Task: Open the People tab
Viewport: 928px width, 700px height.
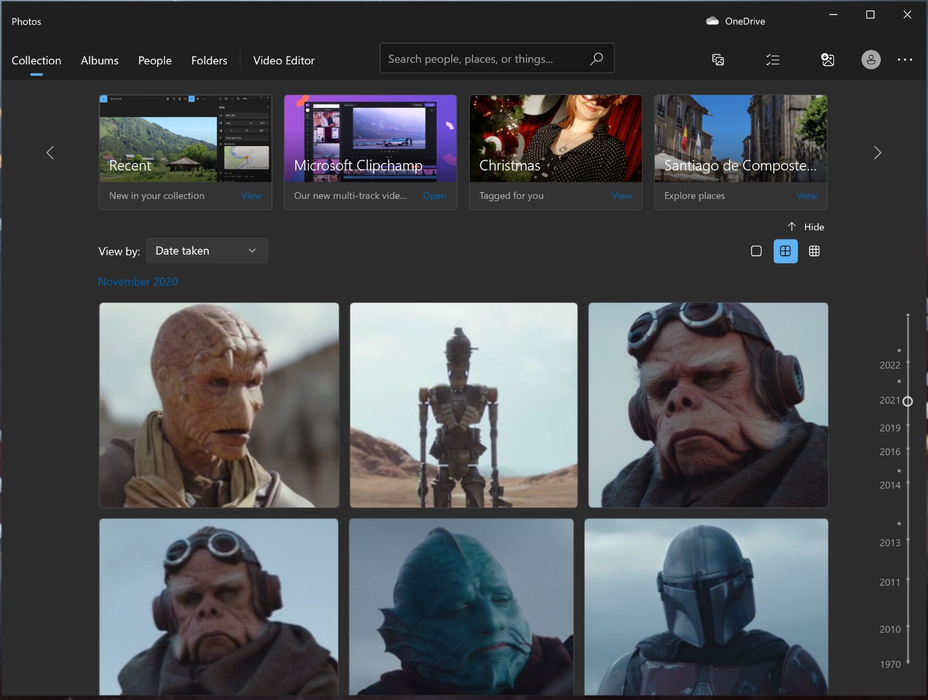Action: pyautogui.click(x=155, y=60)
